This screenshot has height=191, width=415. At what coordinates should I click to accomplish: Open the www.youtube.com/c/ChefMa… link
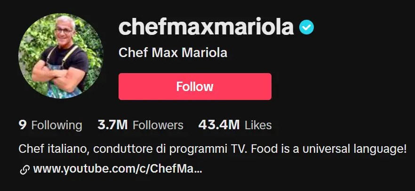tap(118, 169)
